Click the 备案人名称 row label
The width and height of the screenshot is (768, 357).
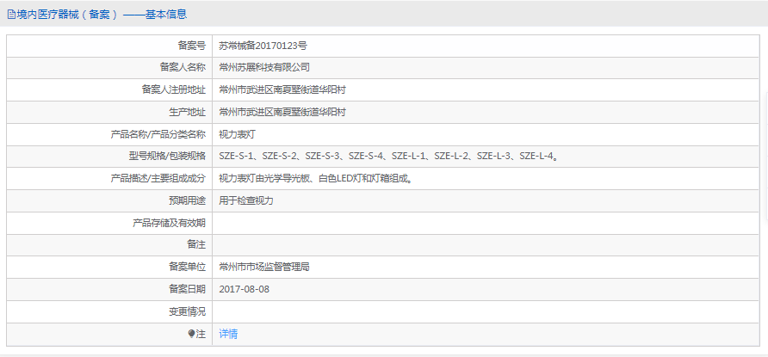coord(183,68)
